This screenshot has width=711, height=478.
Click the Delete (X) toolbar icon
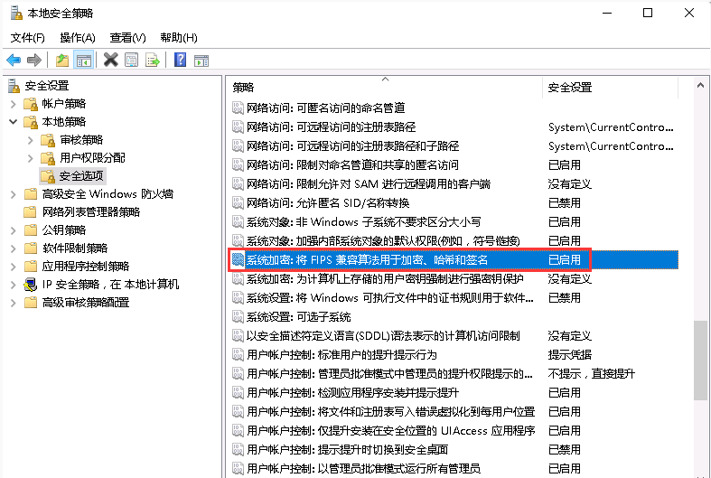coord(110,60)
